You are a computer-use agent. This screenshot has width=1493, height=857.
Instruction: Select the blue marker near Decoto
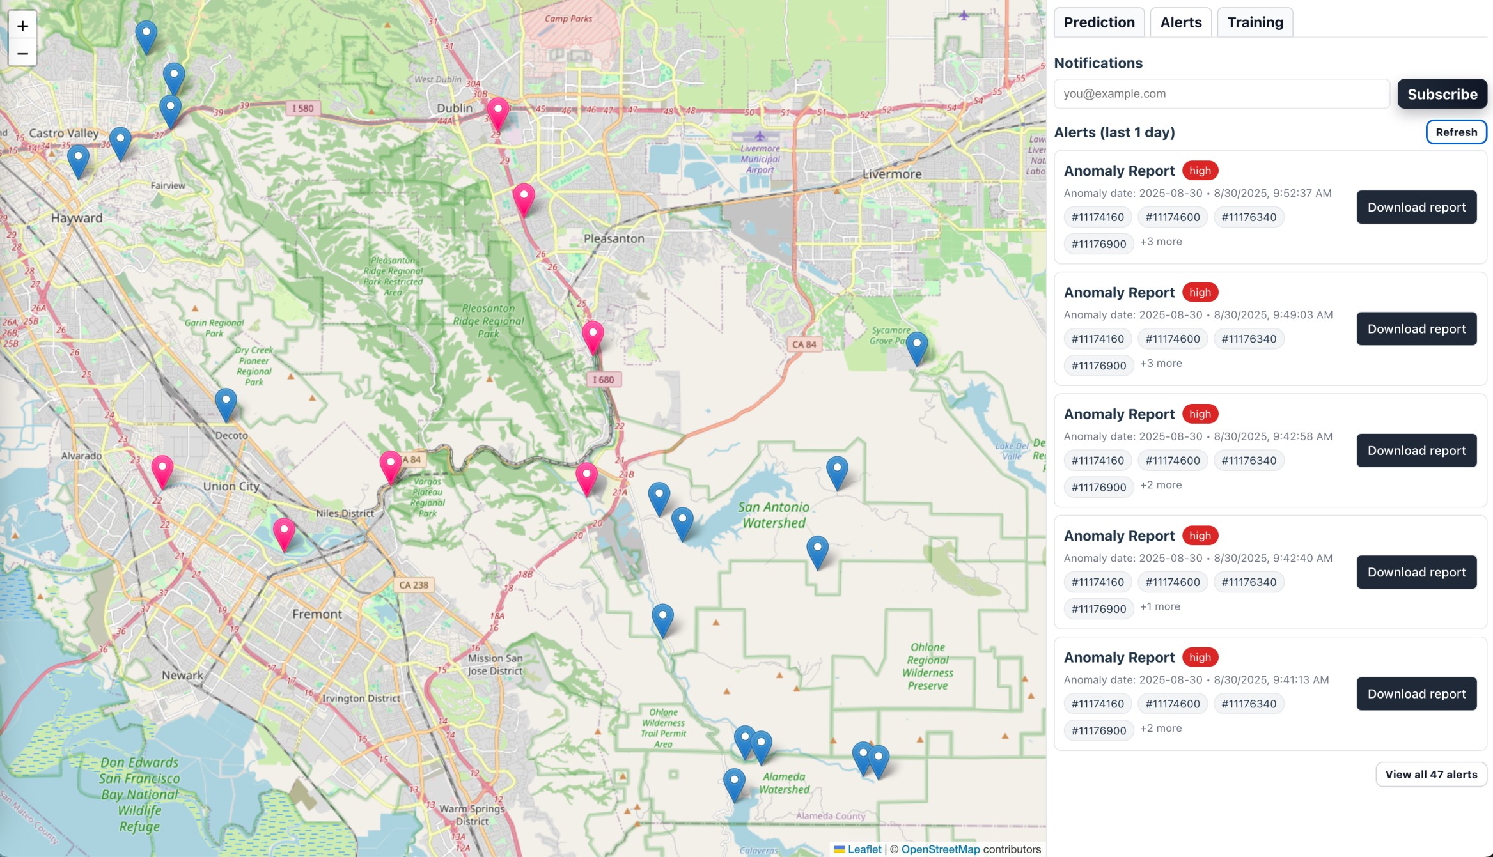coord(226,403)
